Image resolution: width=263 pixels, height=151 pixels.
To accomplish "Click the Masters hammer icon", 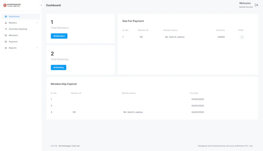I will pos(6,23).
